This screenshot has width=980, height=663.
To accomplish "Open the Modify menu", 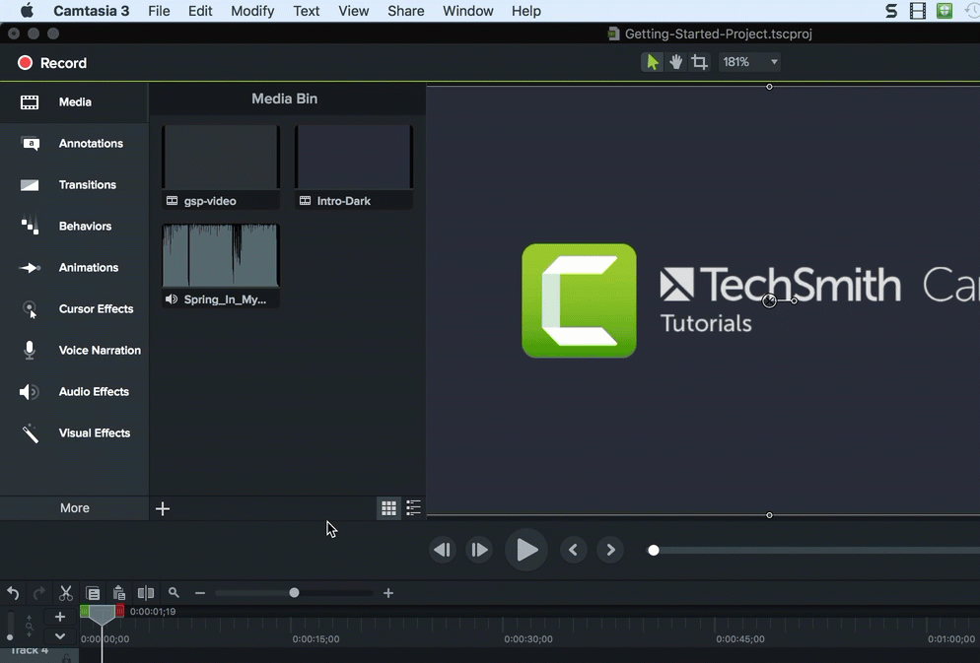I will (x=252, y=11).
